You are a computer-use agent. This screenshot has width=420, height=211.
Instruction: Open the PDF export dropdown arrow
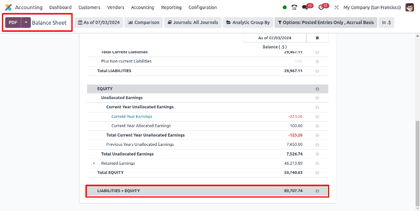click(x=26, y=23)
